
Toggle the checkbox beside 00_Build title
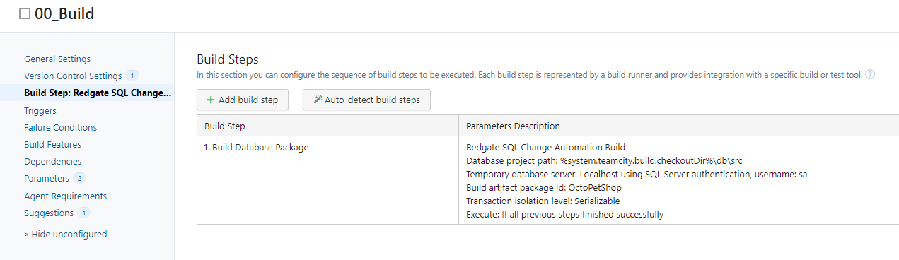[25, 13]
